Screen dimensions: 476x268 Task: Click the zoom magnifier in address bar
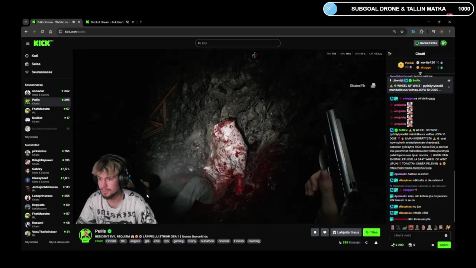[x=395, y=32]
